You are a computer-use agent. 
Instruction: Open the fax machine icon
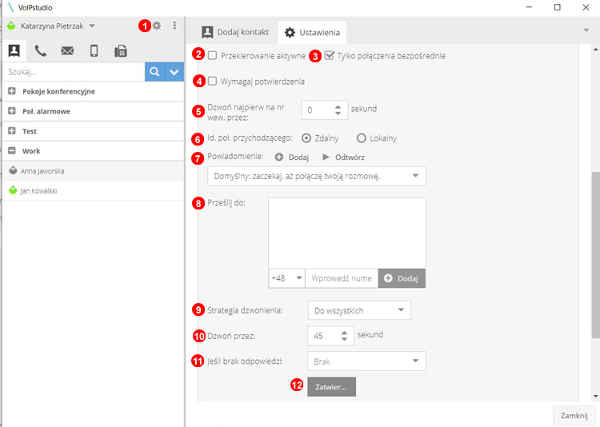120,51
